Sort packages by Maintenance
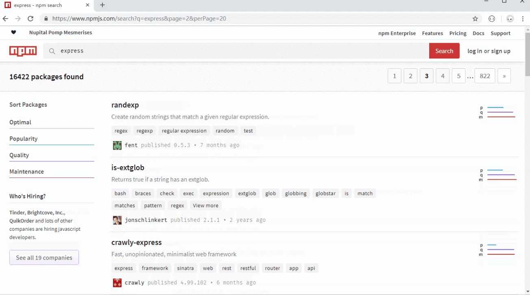The image size is (530, 295). pos(27,172)
